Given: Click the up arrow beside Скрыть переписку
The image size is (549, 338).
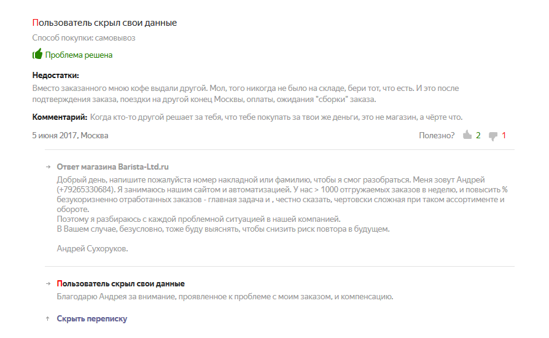Looking at the screenshot, I should point(48,319).
